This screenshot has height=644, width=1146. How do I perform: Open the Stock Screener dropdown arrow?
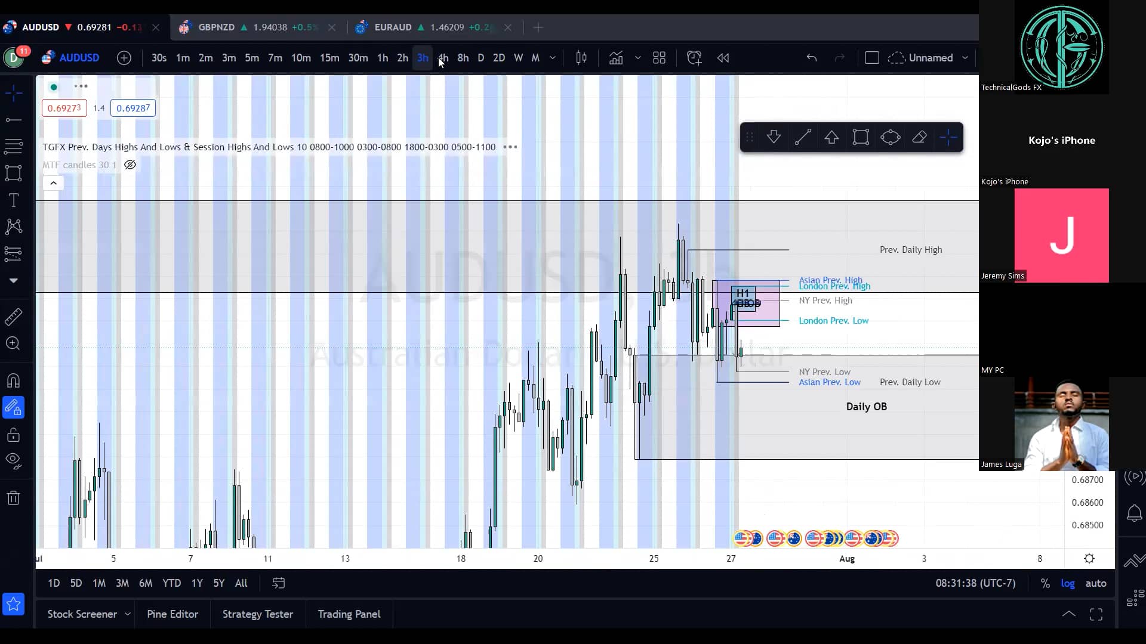point(127,614)
